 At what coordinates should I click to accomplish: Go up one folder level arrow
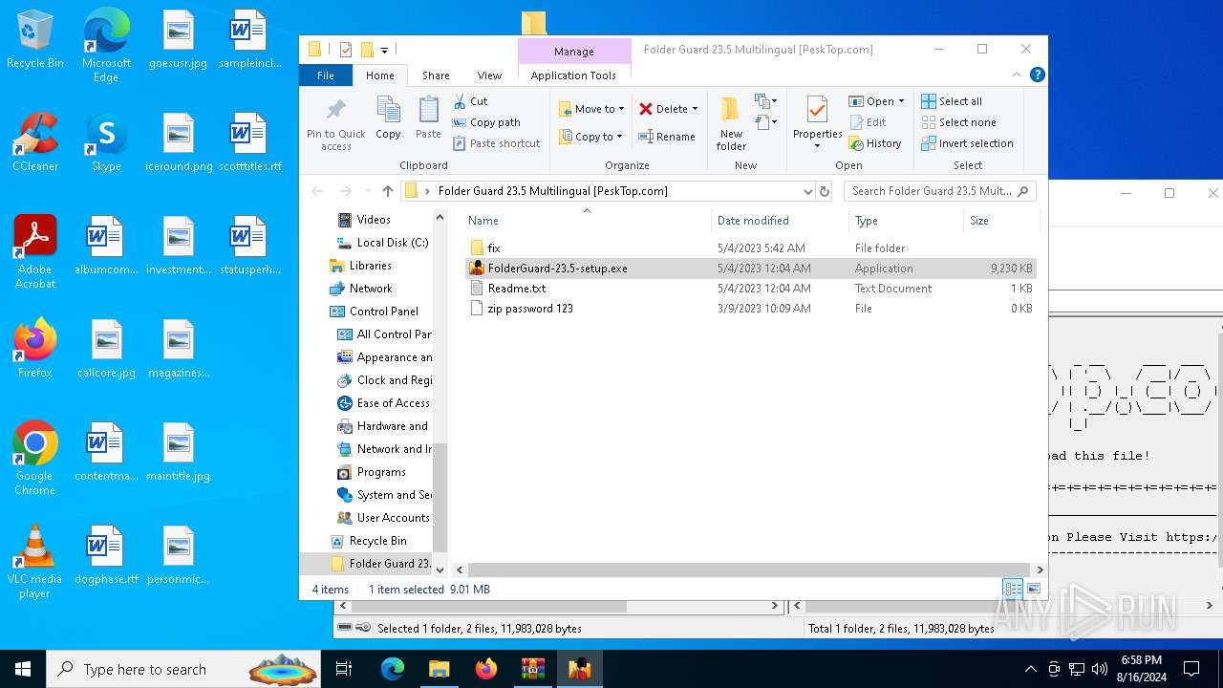[x=387, y=191]
